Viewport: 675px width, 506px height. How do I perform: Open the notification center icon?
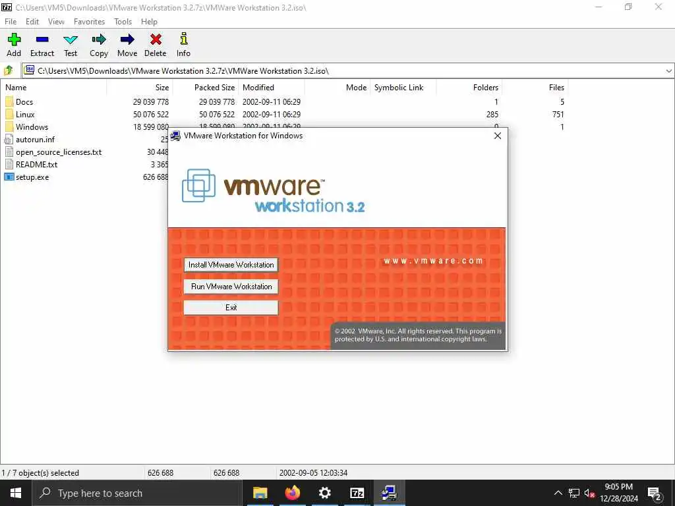pos(655,493)
